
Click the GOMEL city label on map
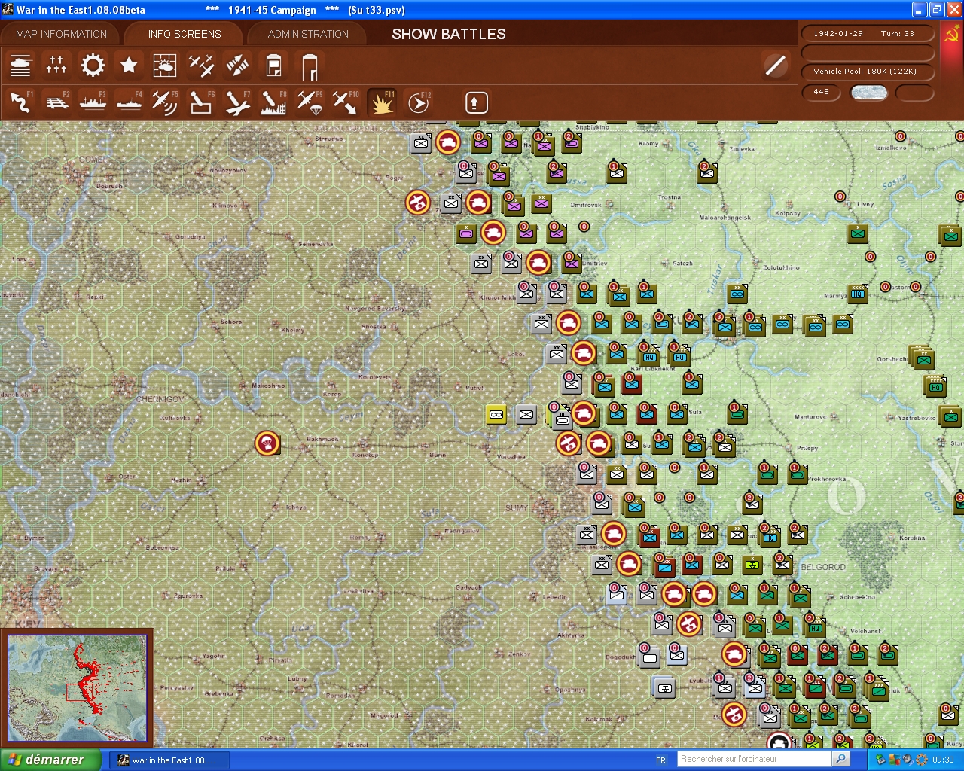(92, 160)
